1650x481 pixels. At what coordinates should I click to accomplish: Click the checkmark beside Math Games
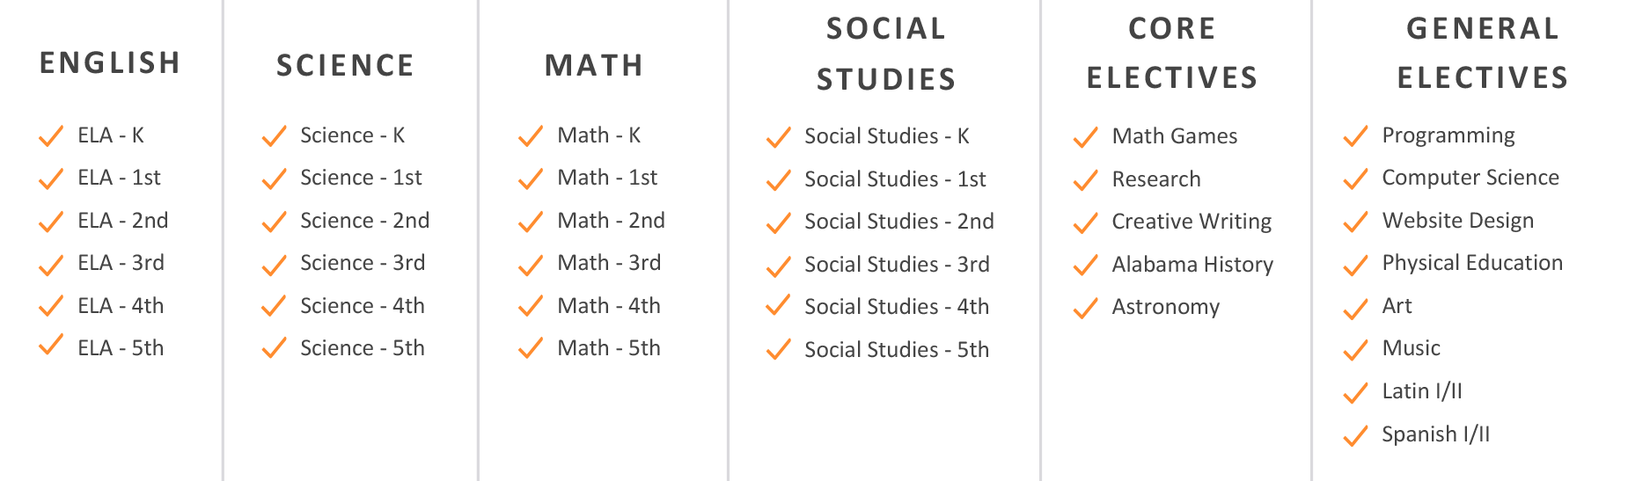click(1085, 137)
